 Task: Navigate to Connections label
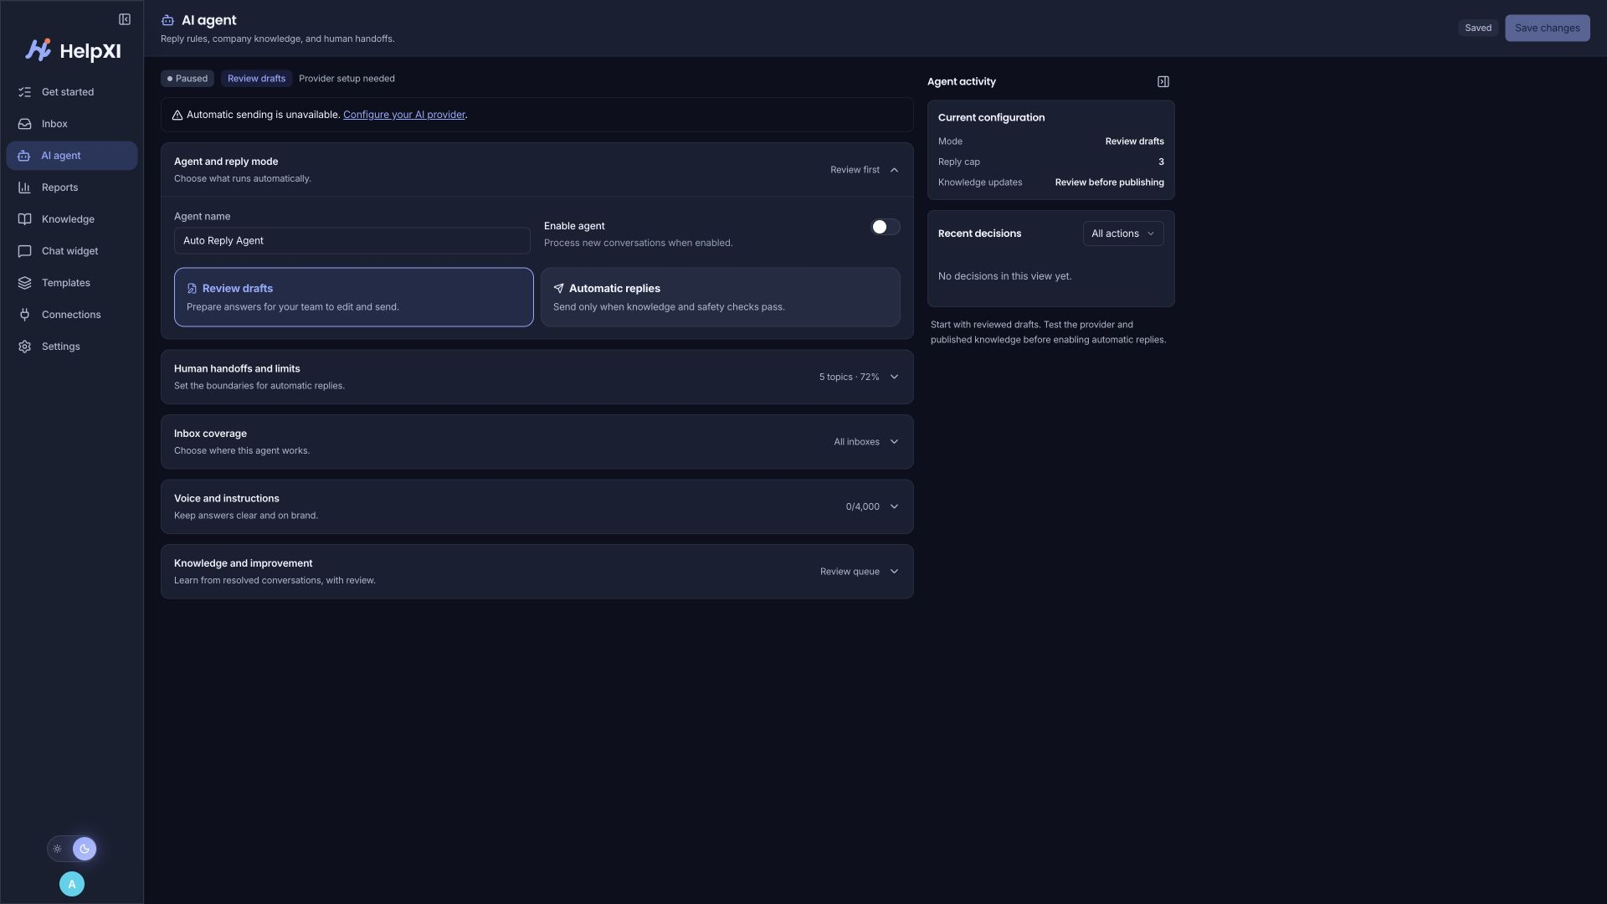(71, 315)
